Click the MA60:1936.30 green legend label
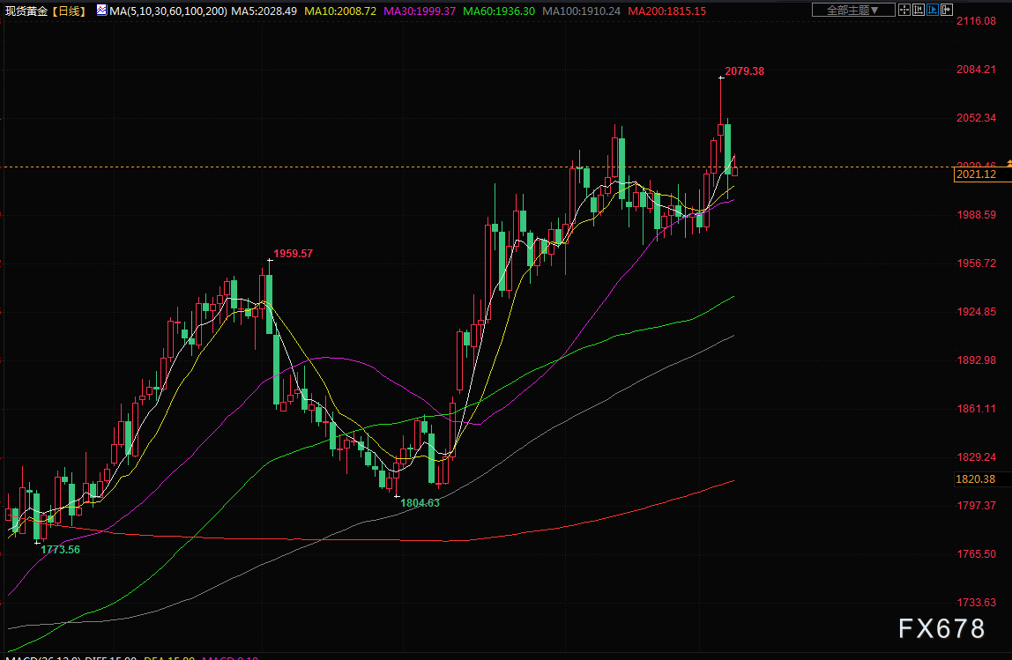 501,11
